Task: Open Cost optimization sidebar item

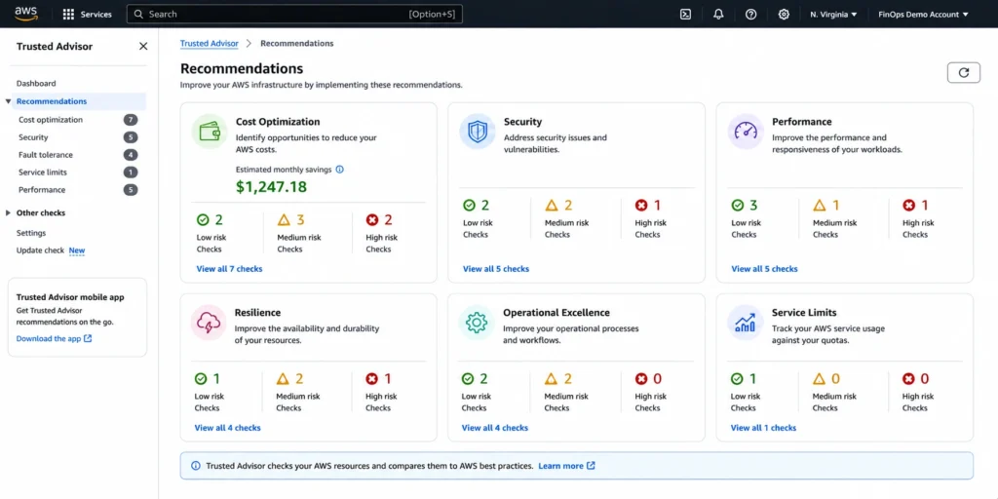Action: click(x=51, y=120)
